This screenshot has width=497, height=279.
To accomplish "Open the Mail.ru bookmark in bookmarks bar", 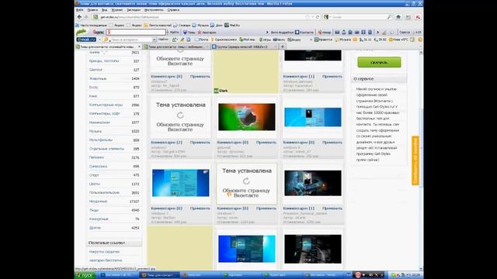I will [x=232, y=25].
